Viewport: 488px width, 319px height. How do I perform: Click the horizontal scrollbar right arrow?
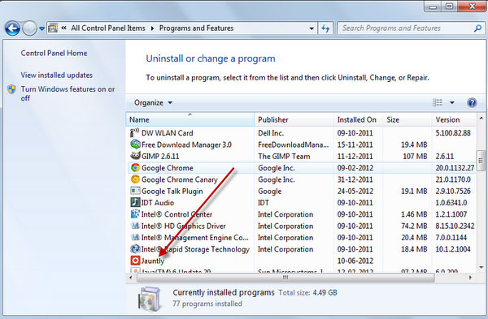(x=470, y=278)
